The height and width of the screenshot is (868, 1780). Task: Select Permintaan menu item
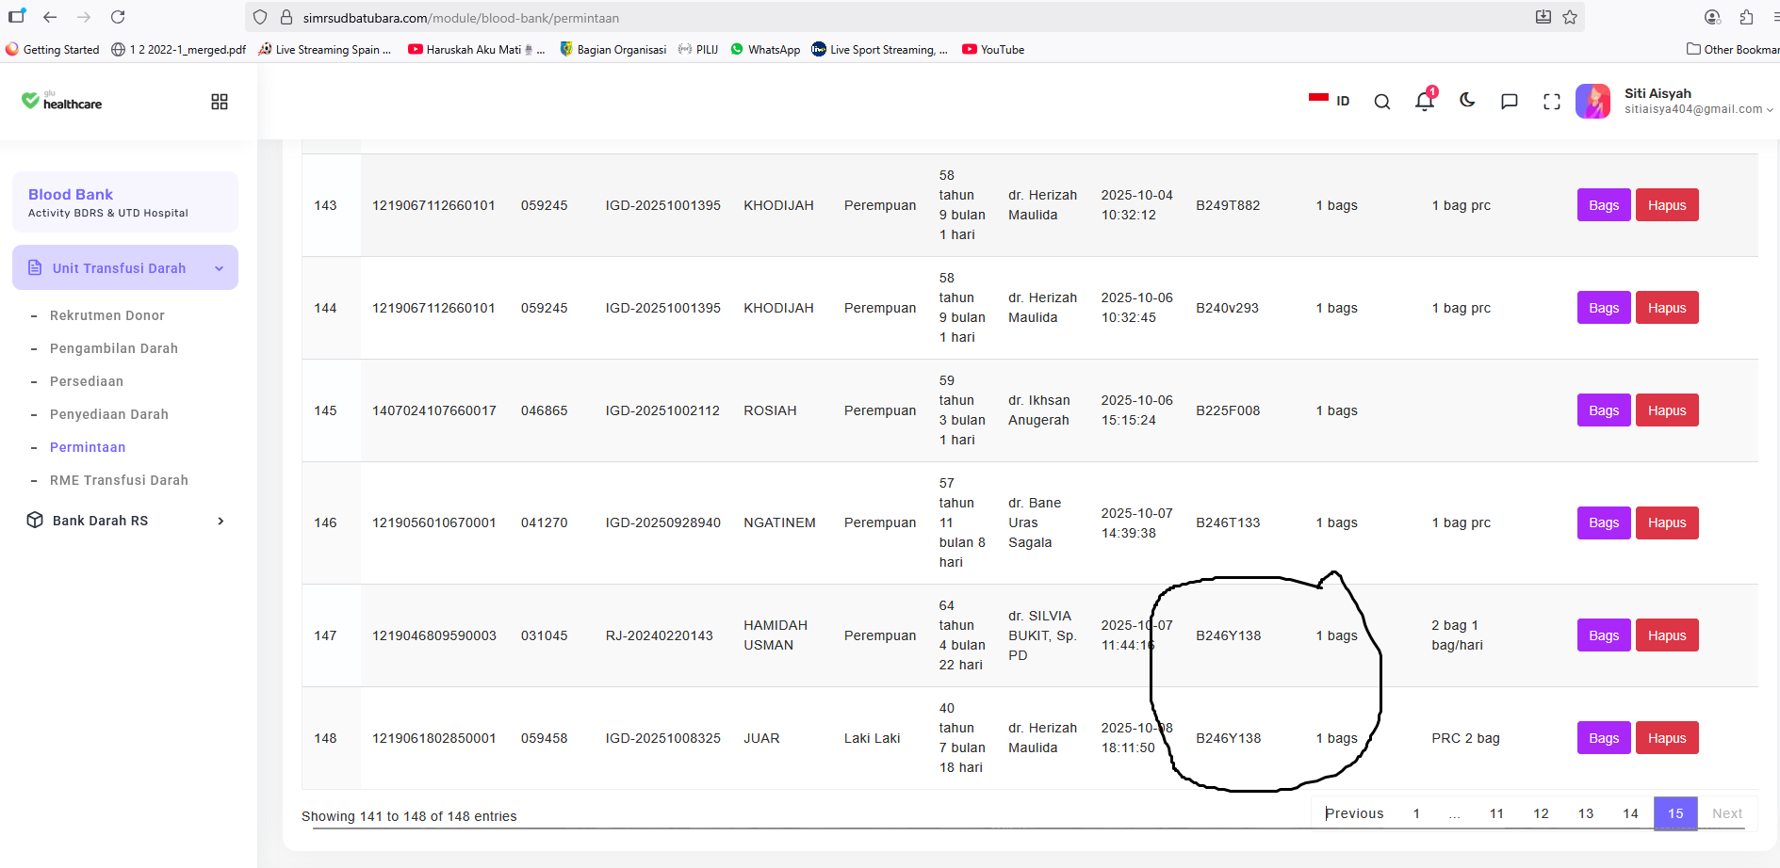point(88,447)
